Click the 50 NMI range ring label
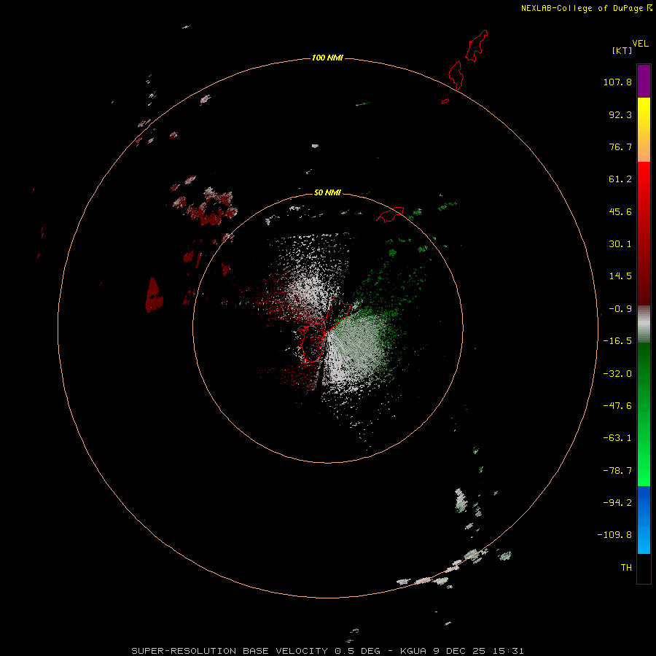The height and width of the screenshot is (656, 656). [327, 192]
